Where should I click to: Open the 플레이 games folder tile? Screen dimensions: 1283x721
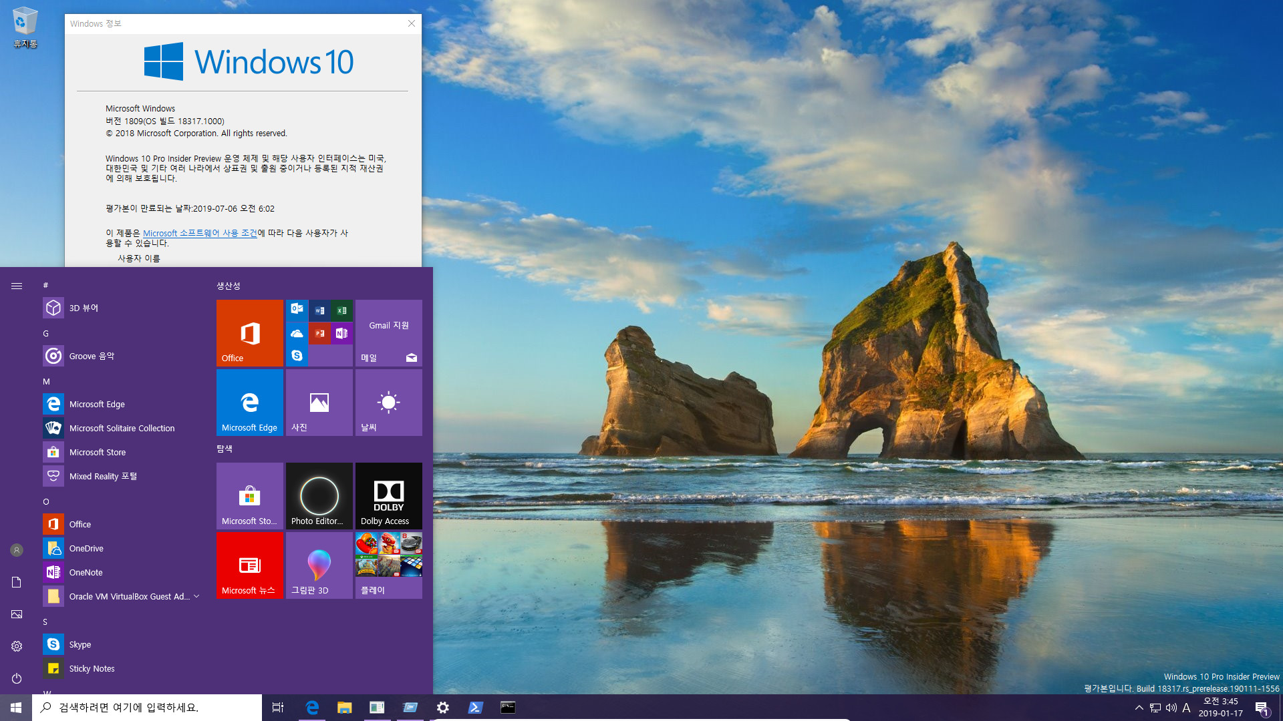(389, 565)
